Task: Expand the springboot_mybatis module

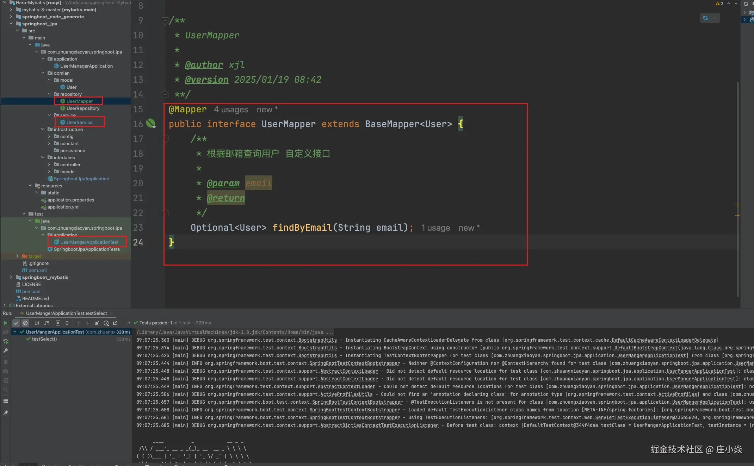Action: [11, 277]
